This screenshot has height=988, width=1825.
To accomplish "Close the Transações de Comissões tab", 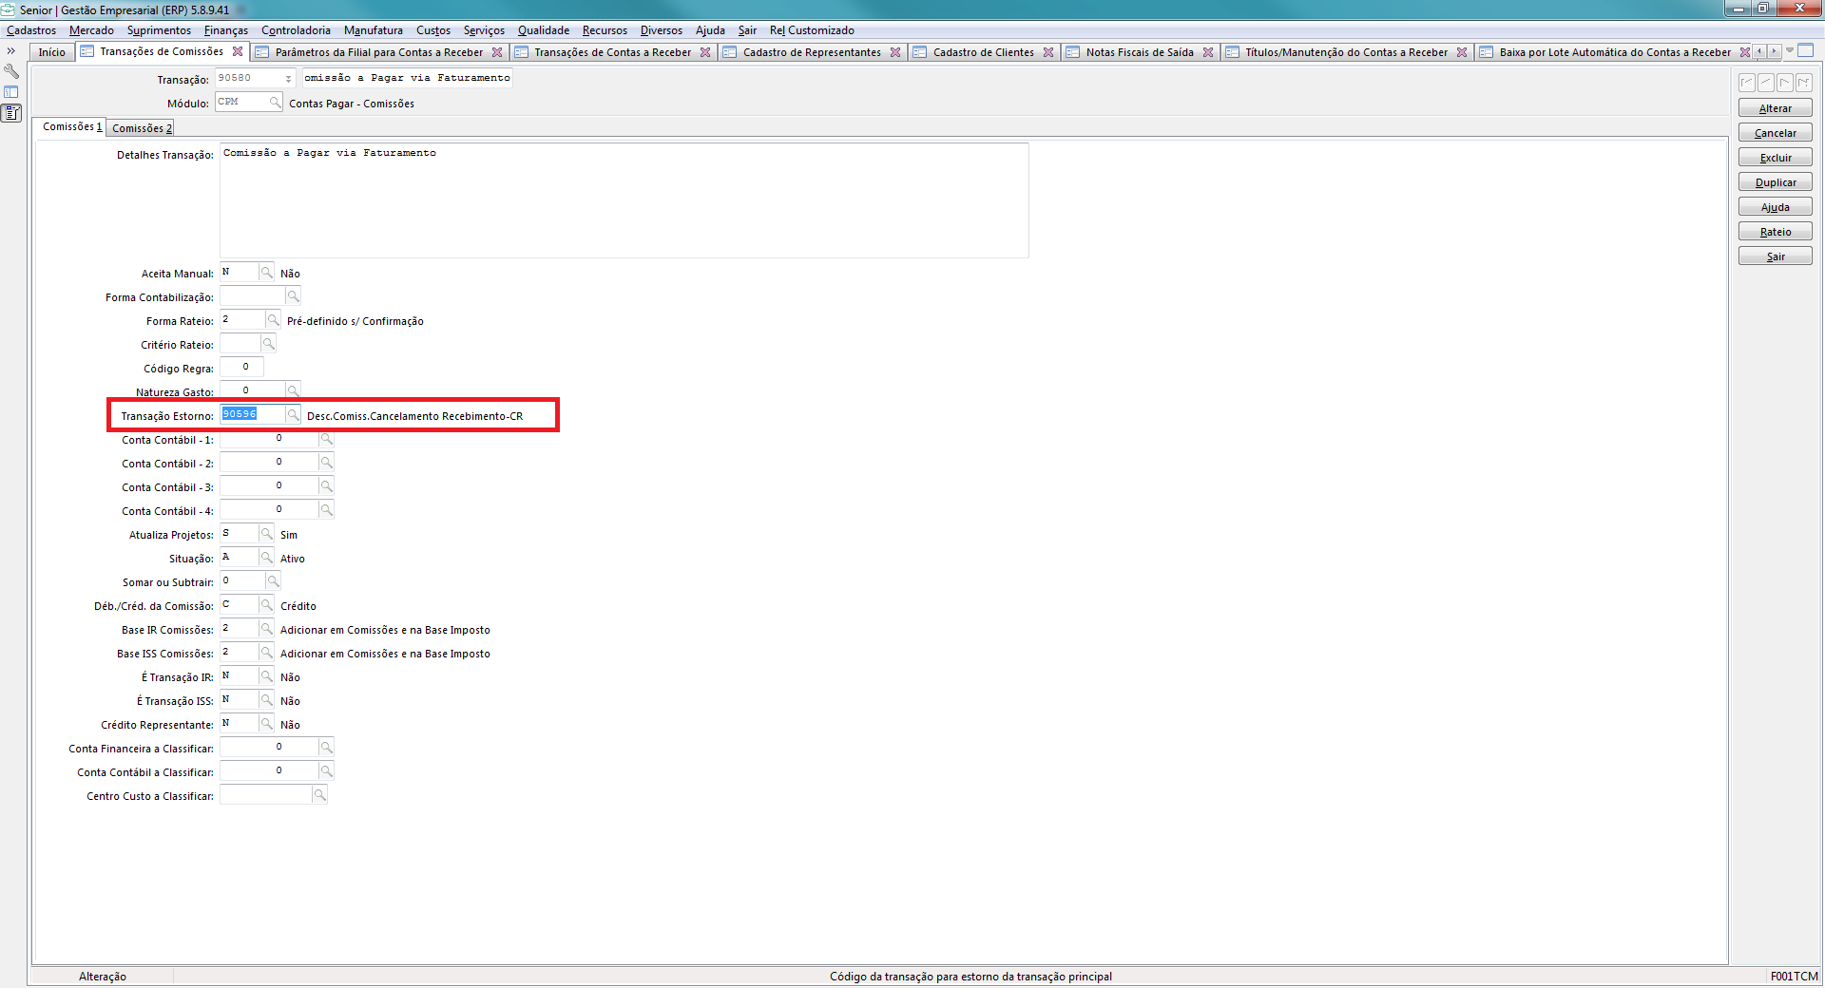I will pos(238,51).
